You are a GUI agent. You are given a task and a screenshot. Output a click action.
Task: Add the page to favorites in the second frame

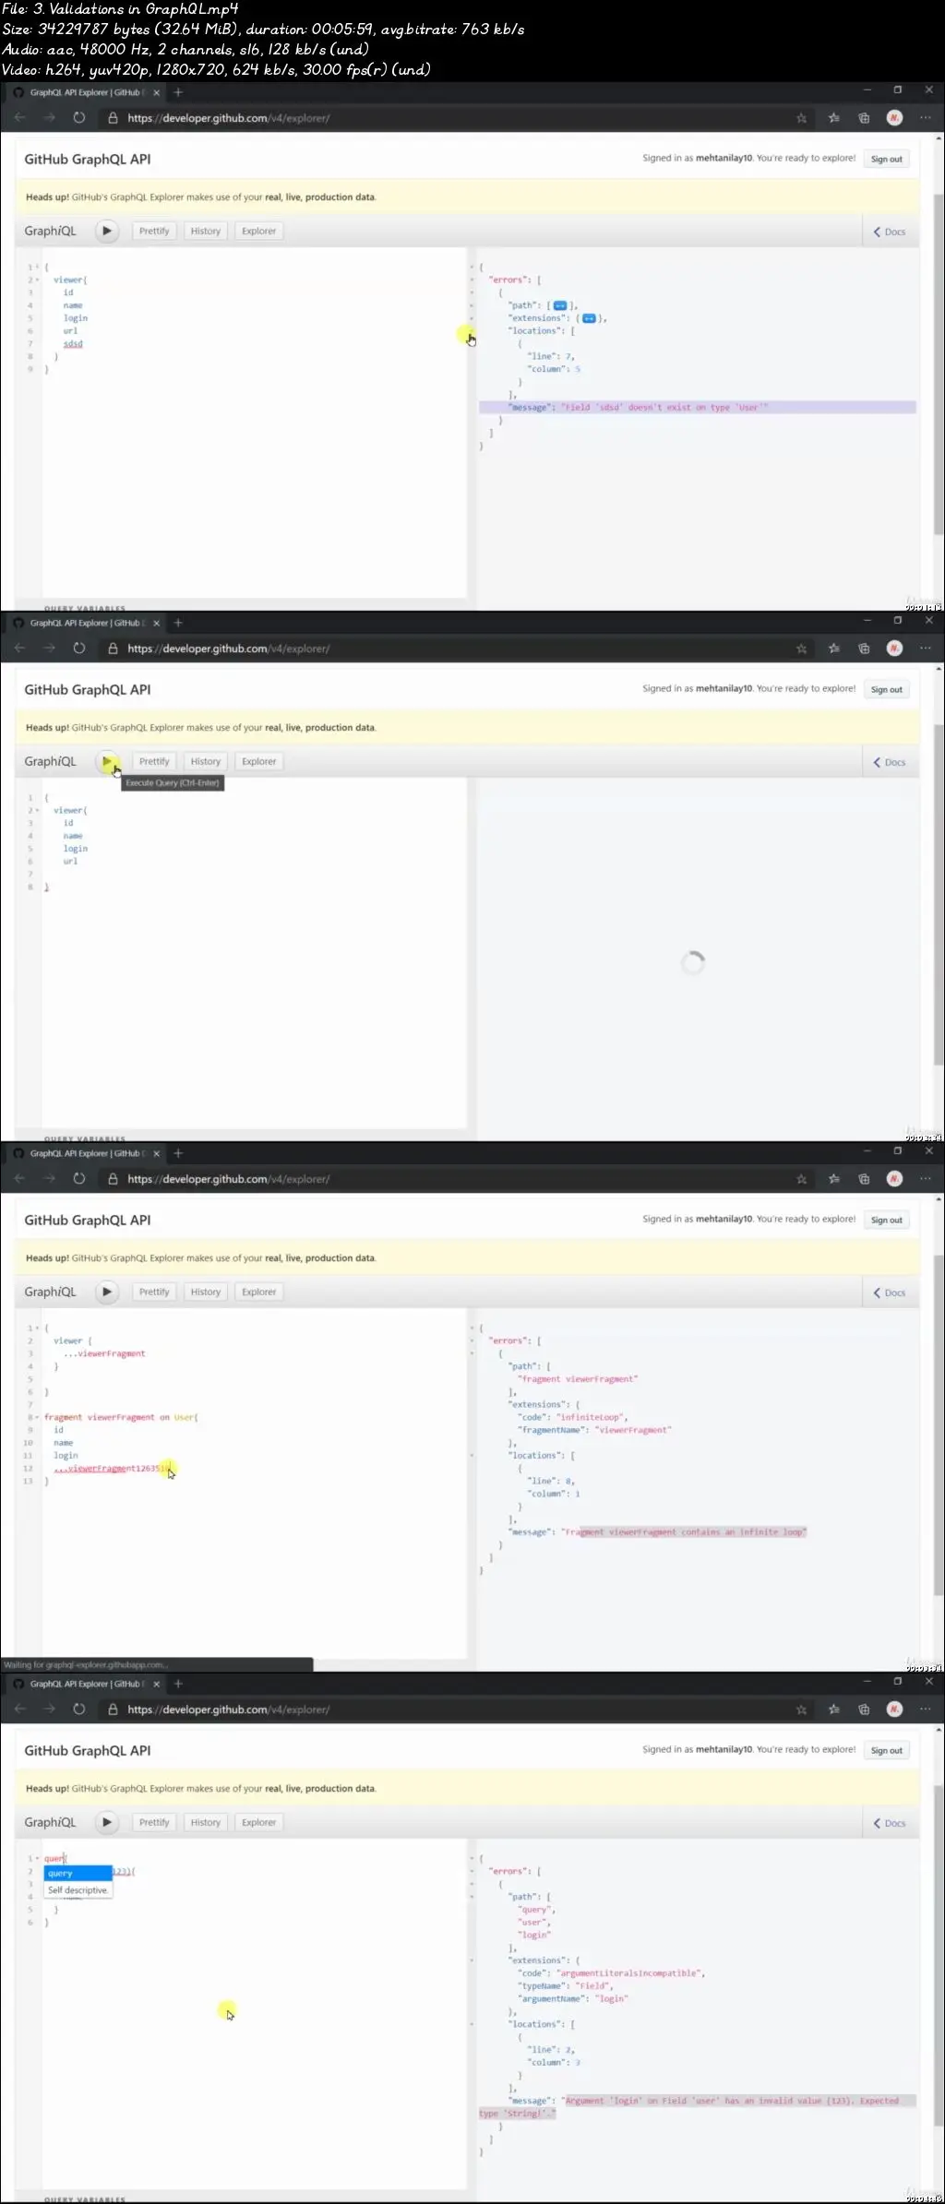pos(801,649)
